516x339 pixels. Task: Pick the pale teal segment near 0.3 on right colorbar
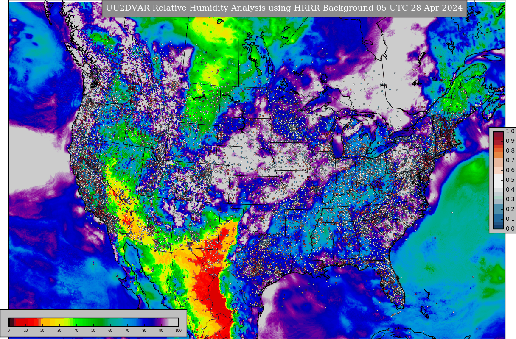(498, 197)
